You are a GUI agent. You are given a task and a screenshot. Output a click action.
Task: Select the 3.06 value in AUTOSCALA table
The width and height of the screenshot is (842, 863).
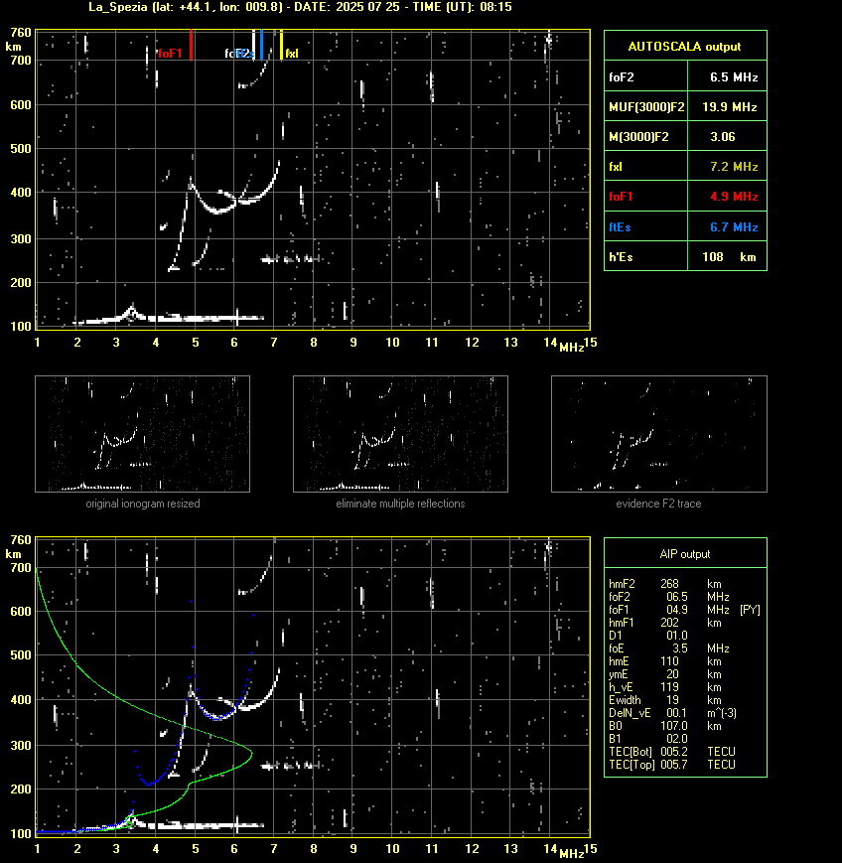(x=723, y=136)
